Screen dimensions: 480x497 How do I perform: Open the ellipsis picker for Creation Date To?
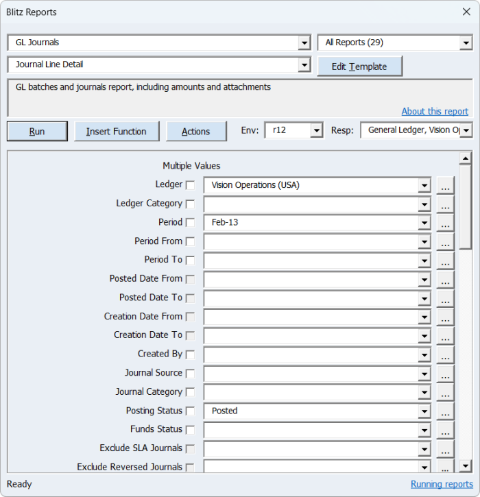[x=445, y=336]
